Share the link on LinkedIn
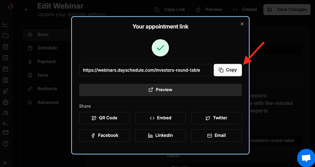This screenshot has width=315, height=167. (x=160, y=136)
